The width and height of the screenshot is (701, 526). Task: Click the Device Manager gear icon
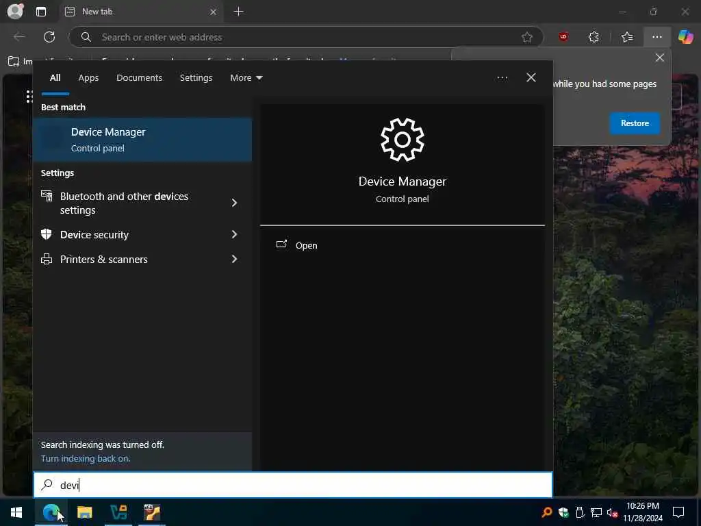(402, 140)
